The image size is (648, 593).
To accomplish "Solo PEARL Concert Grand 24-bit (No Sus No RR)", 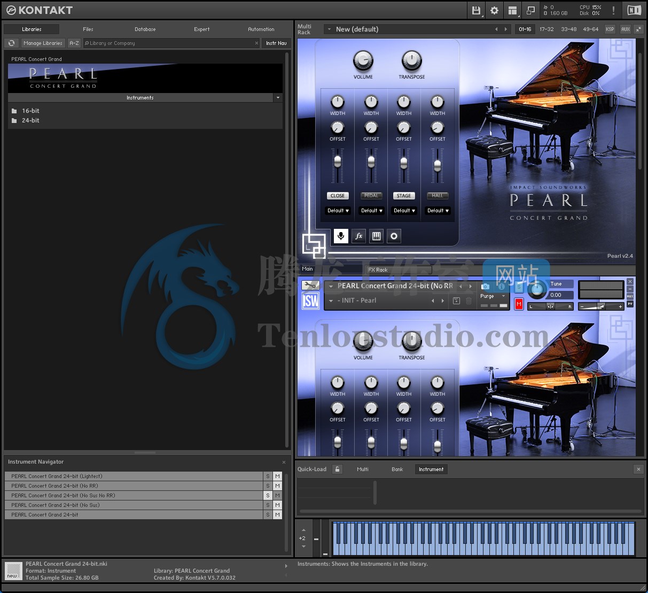I will (268, 496).
